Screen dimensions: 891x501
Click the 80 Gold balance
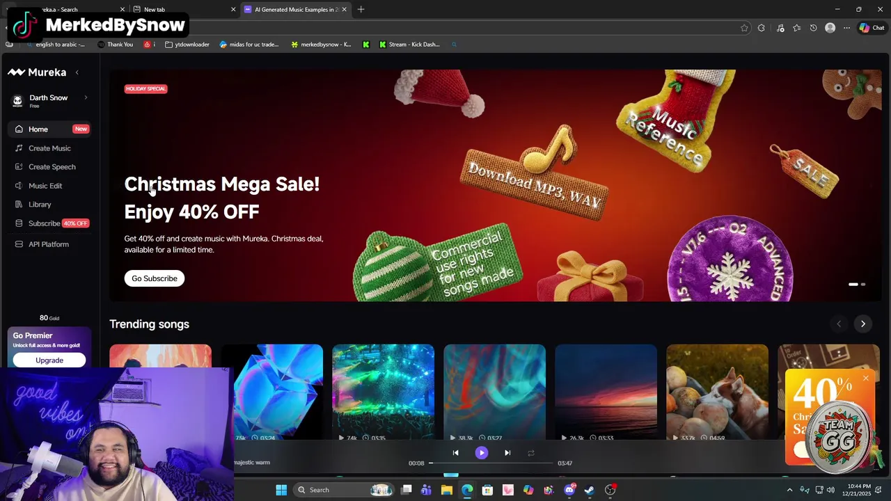tap(49, 318)
